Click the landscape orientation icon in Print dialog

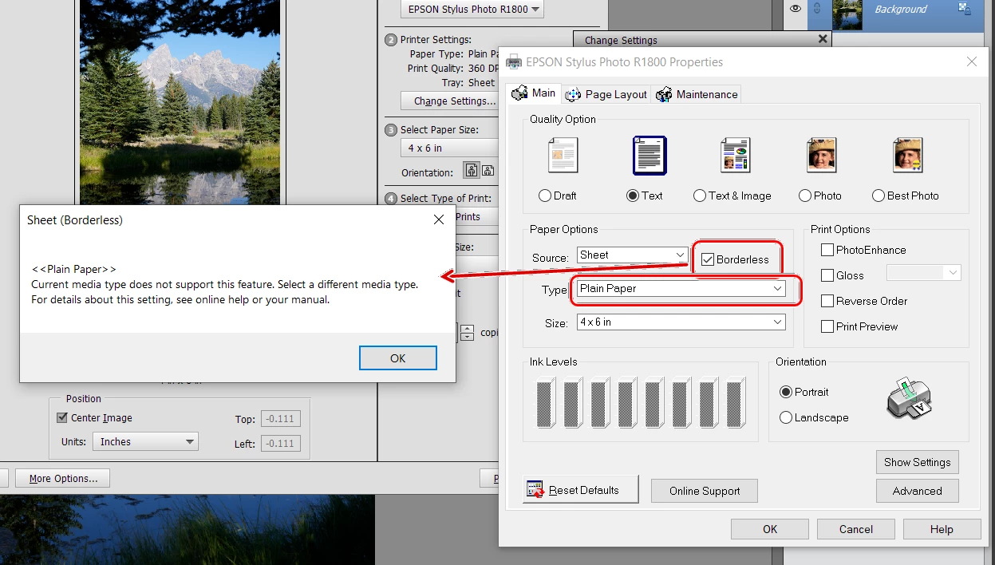(x=488, y=171)
